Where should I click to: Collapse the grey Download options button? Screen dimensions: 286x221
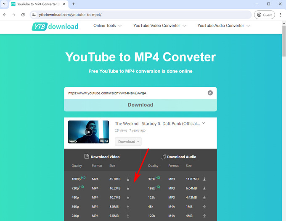point(128,141)
